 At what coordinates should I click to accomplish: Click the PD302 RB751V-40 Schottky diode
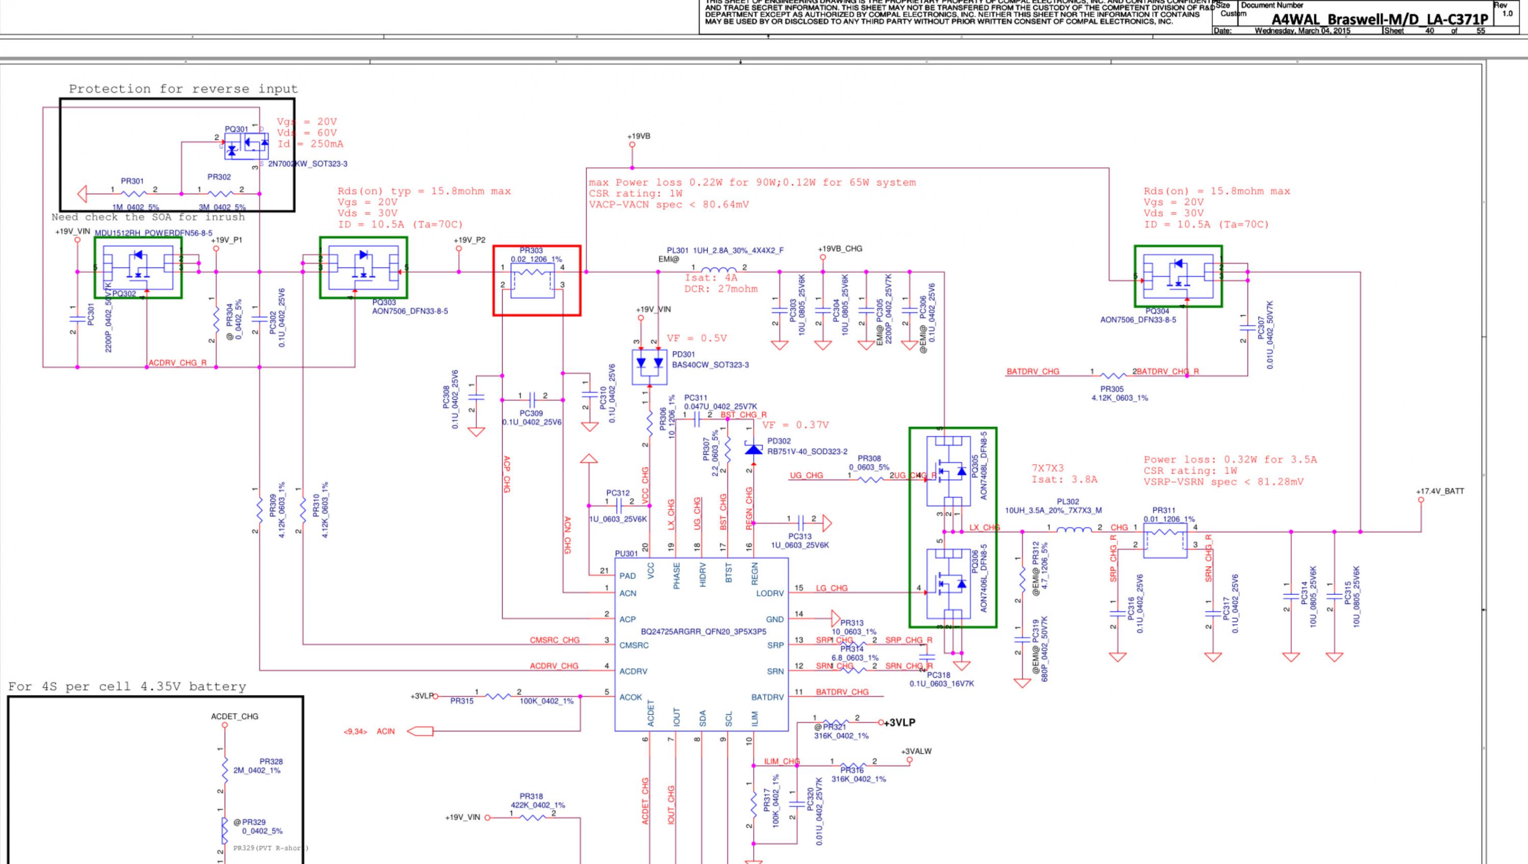[x=753, y=450]
